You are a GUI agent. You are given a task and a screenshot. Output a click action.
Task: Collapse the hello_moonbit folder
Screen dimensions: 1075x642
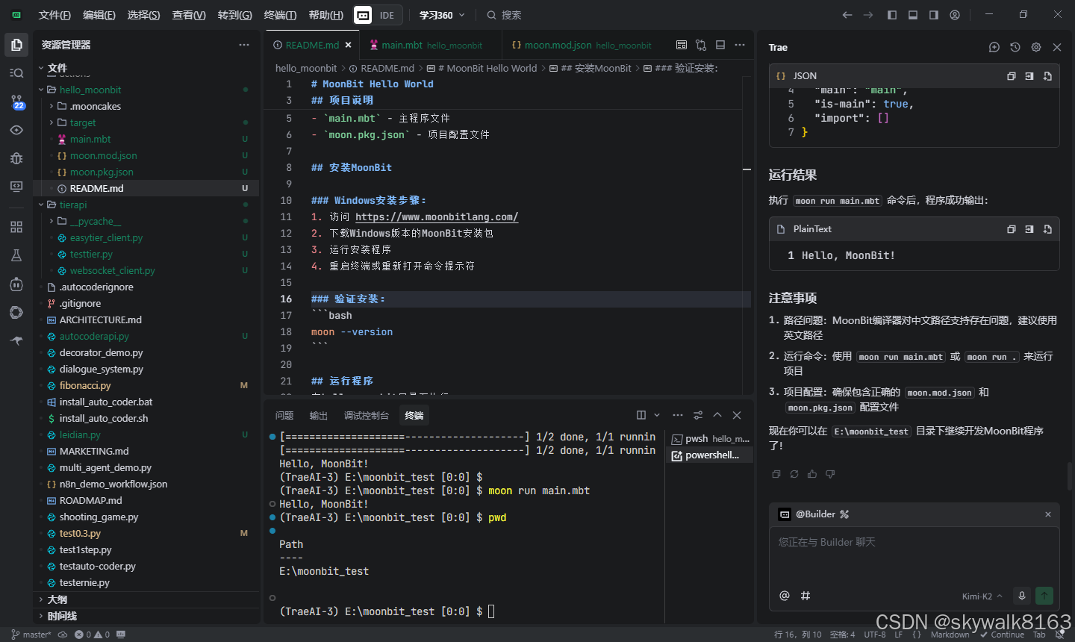tap(42, 90)
